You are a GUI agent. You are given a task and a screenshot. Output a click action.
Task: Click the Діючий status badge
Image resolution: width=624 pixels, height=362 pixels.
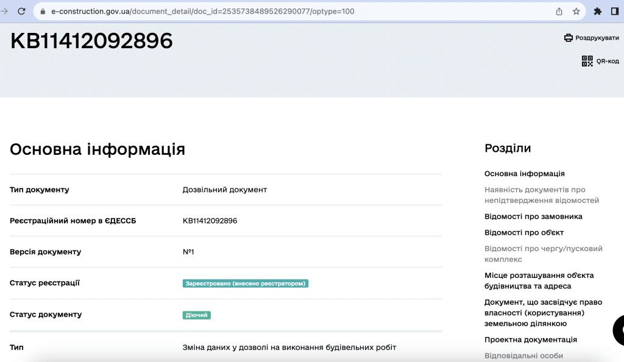[196, 315]
